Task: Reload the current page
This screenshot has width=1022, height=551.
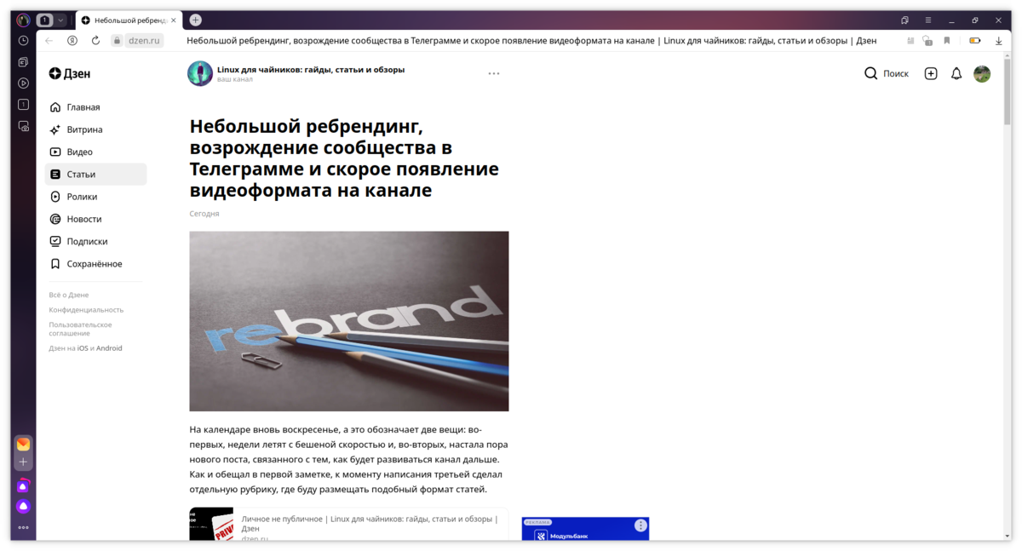Action: pyautogui.click(x=95, y=40)
